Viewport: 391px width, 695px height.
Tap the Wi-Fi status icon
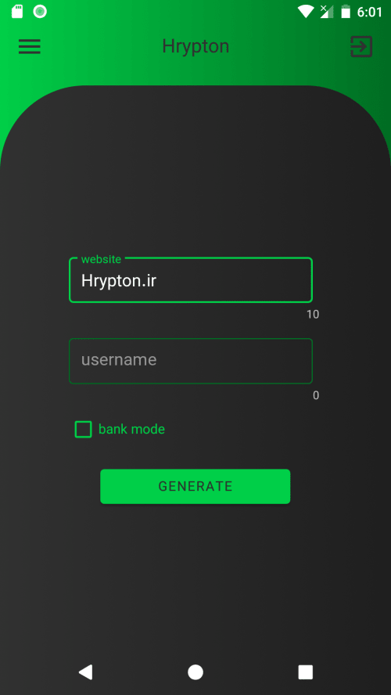pyautogui.click(x=306, y=12)
